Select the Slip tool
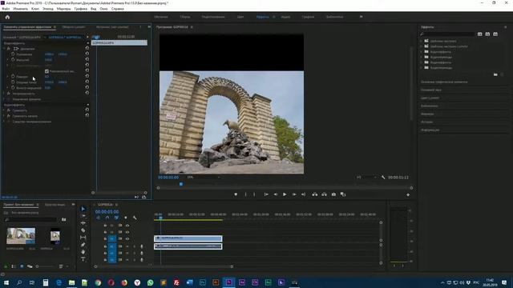This screenshot has height=288, width=513. (83, 238)
